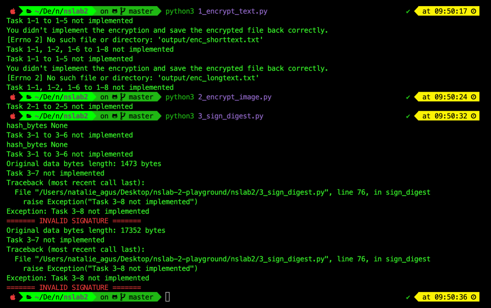Screen dimensions: 491x308
Task: Click the Apple icon before the 2_encrypt_image.py command
Action: [13, 97]
